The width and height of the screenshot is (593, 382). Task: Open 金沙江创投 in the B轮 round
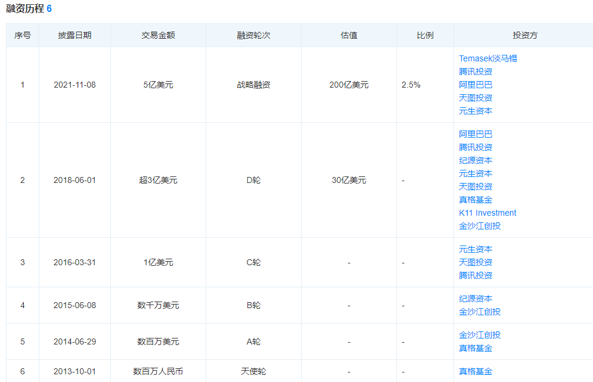[x=478, y=311]
